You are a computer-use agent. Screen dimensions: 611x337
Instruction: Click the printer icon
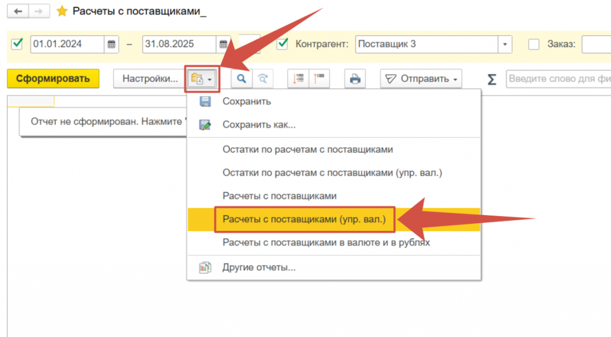[x=355, y=79]
